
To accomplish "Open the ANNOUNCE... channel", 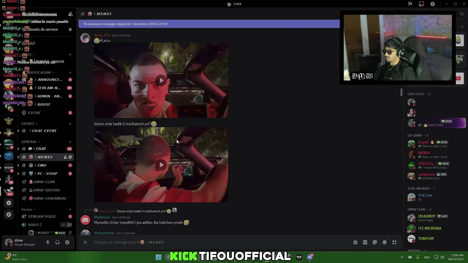I will click(47, 80).
